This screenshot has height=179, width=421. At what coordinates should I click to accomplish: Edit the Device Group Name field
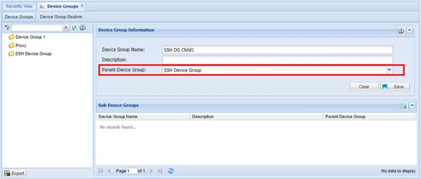pos(277,50)
